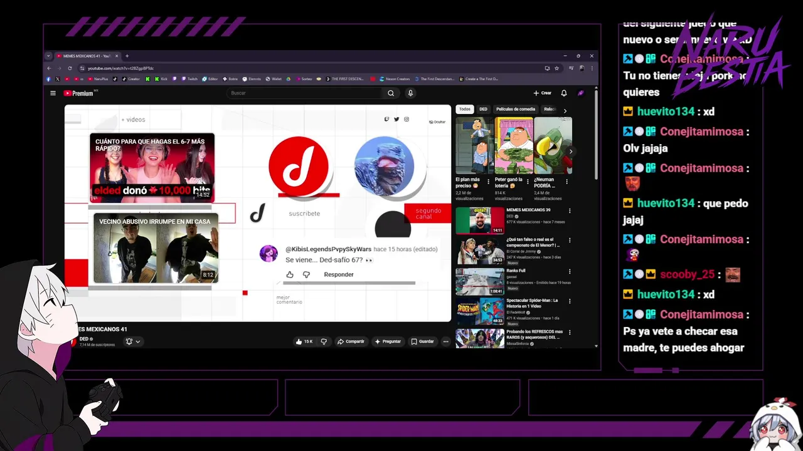Click the Ocultar end-screen toggle

[x=437, y=122]
